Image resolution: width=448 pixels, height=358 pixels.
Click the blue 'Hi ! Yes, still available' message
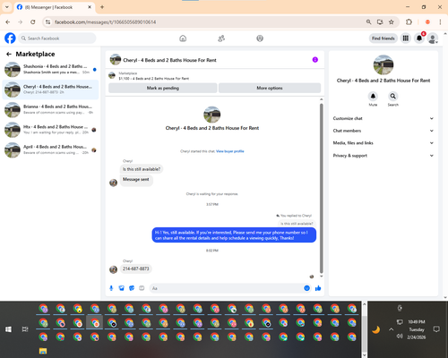click(234, 235)
